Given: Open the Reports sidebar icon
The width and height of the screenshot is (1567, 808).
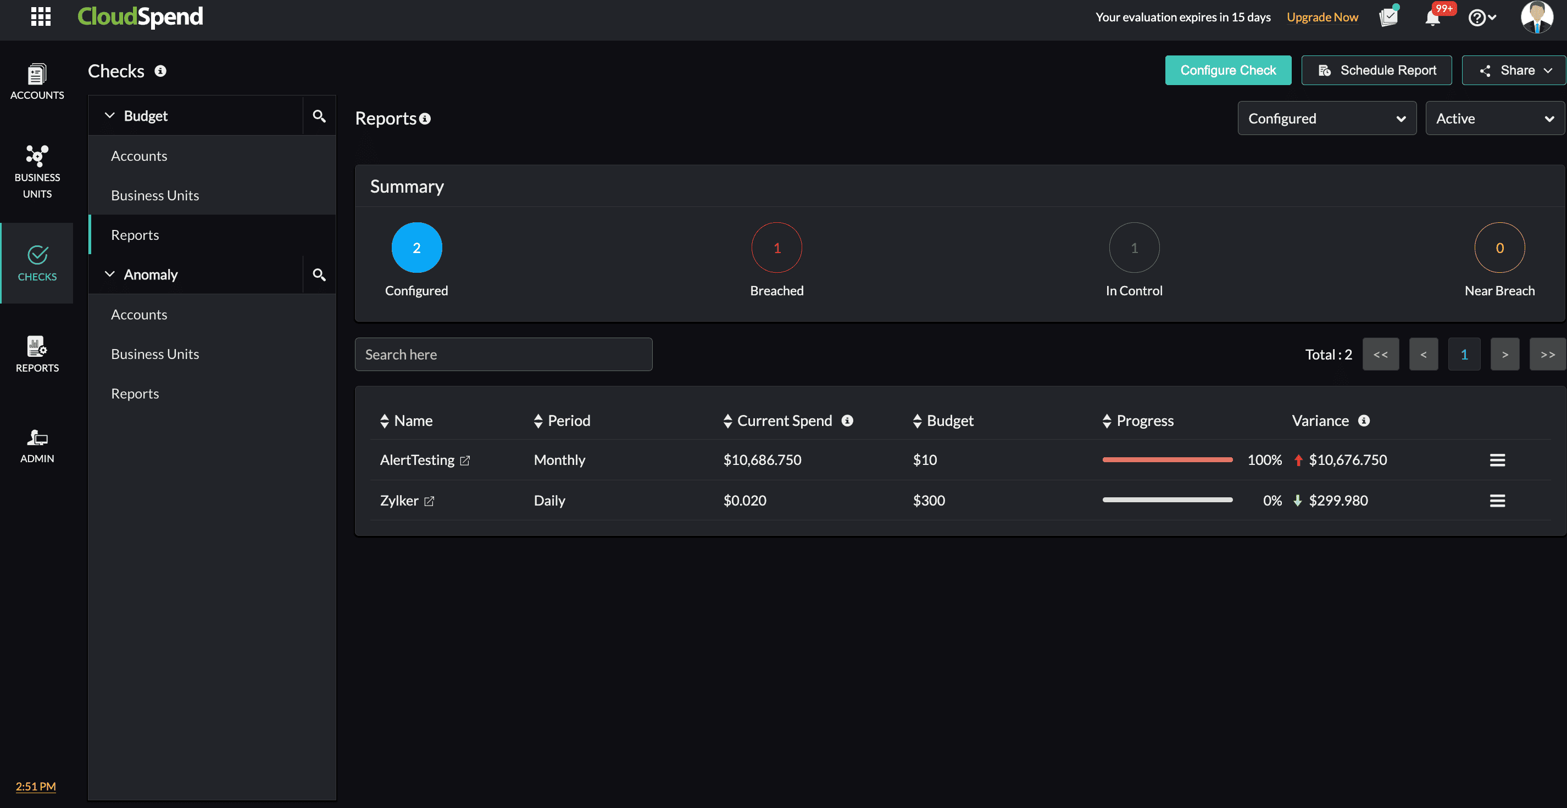Looking at the screenshot, I should tap(37, 353).
